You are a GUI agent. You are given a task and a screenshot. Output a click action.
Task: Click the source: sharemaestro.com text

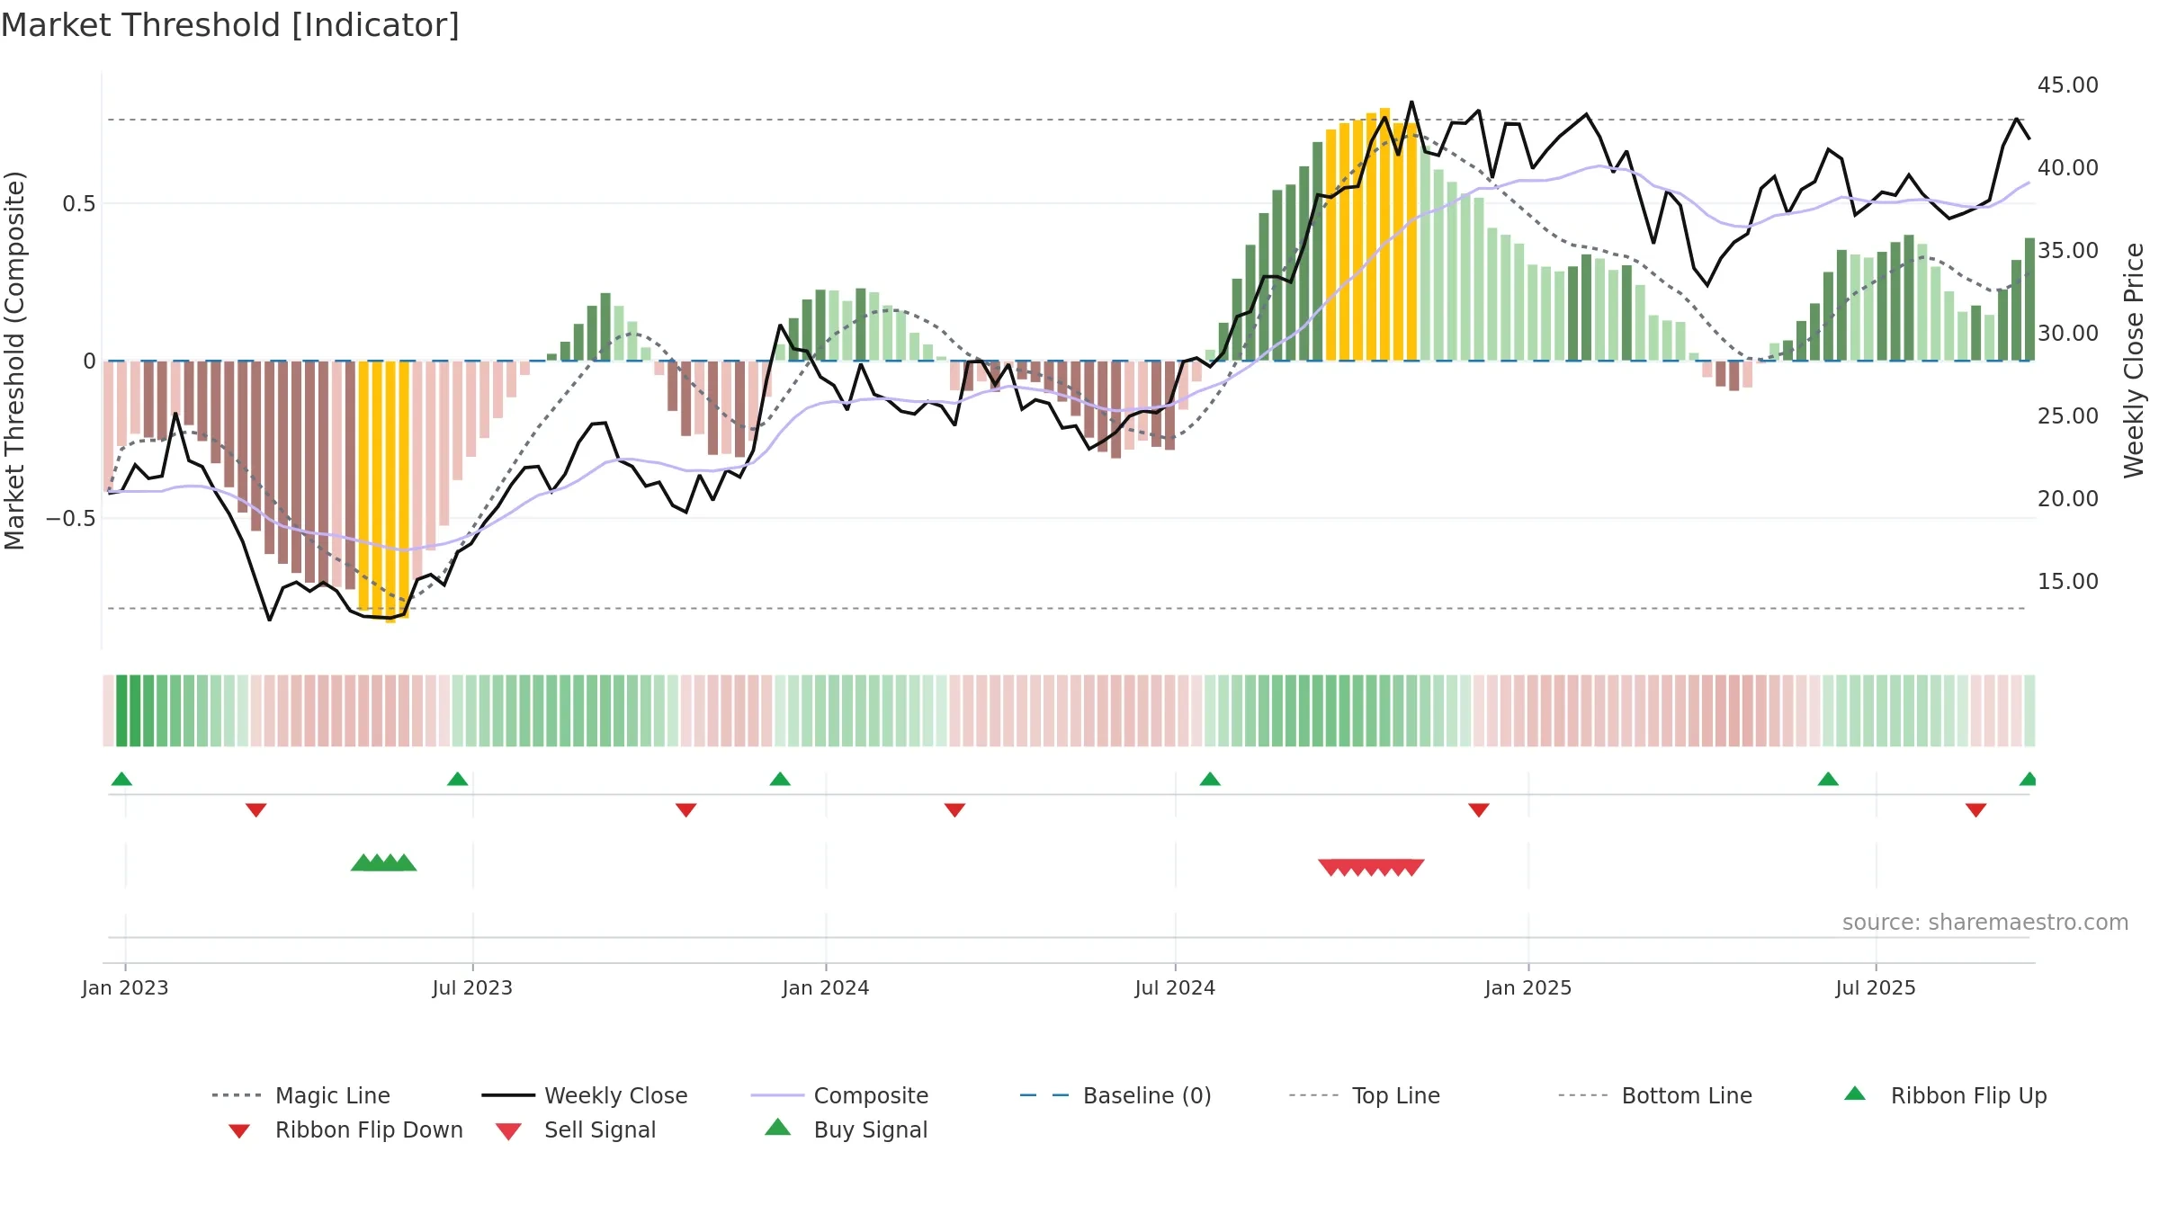[1985, 923]
